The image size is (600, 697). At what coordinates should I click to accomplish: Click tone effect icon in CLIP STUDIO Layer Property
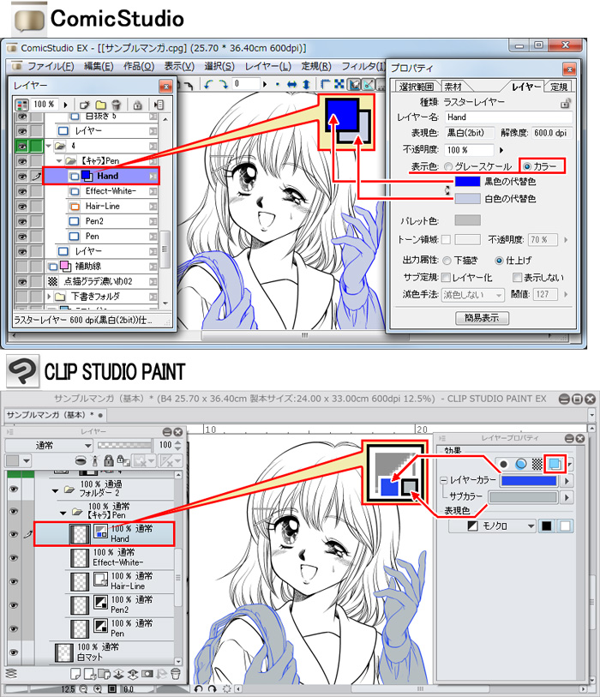[x=537, y=464]
